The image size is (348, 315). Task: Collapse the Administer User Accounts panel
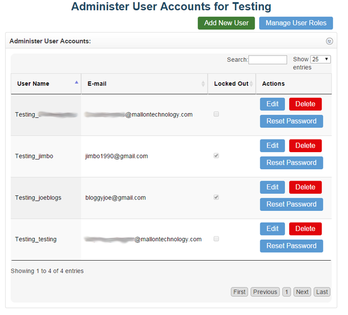click(329, 41)
